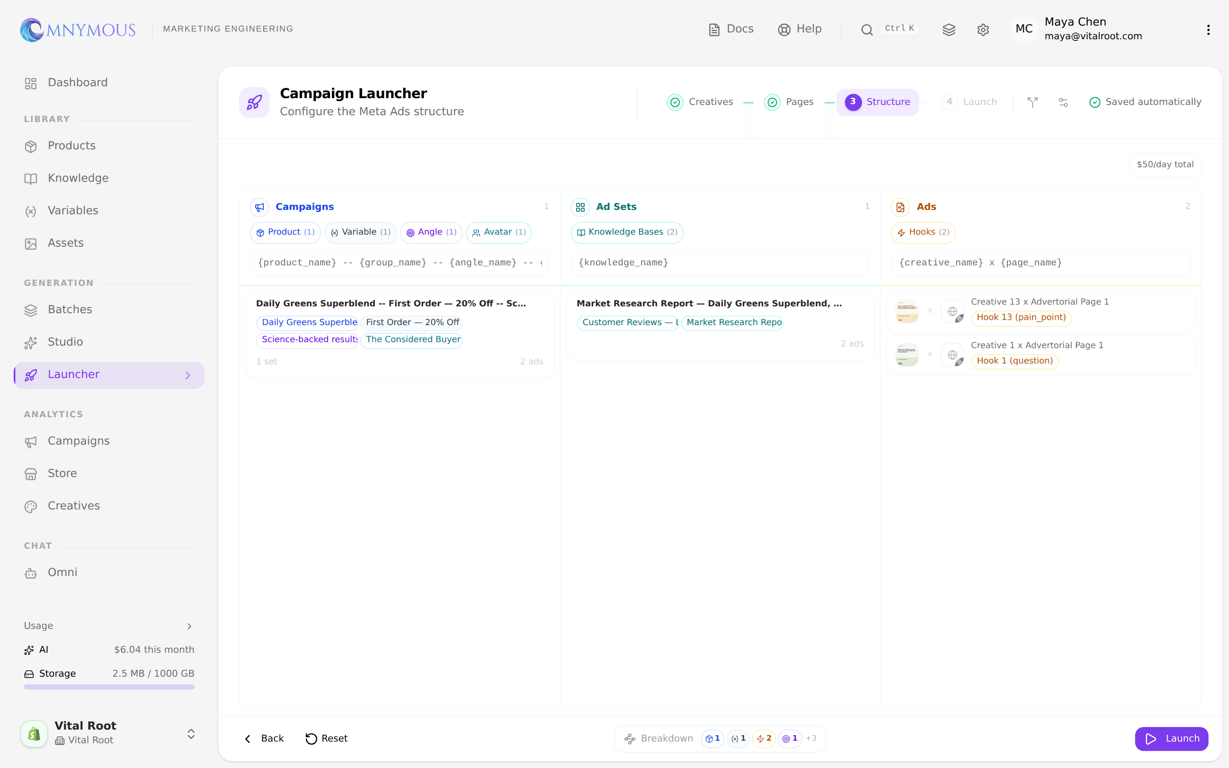Image resolution: width=1229 pixels, height=768 pixels.
Task: Open the layers stack icon in header
Action: [949, 30]
